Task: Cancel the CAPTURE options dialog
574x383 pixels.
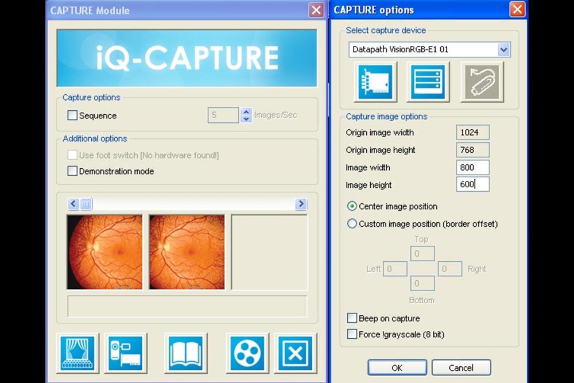Action: [461, 367]
